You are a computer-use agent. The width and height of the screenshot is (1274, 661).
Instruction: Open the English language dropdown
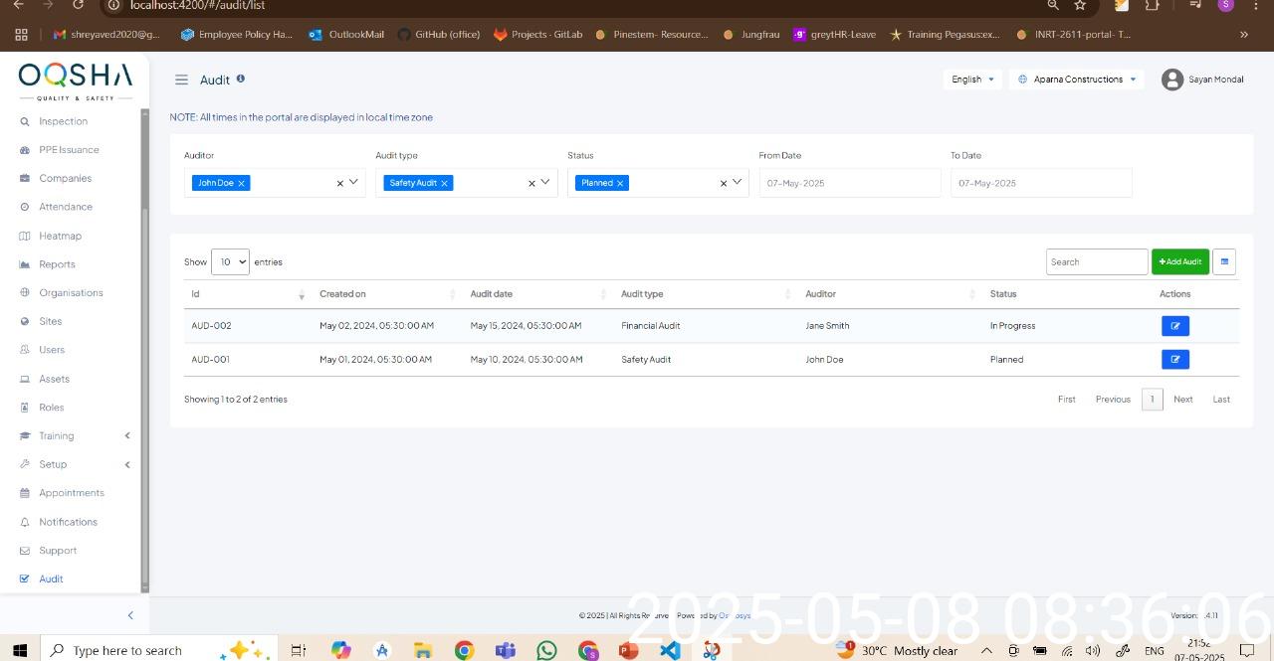tap(971, 80)
